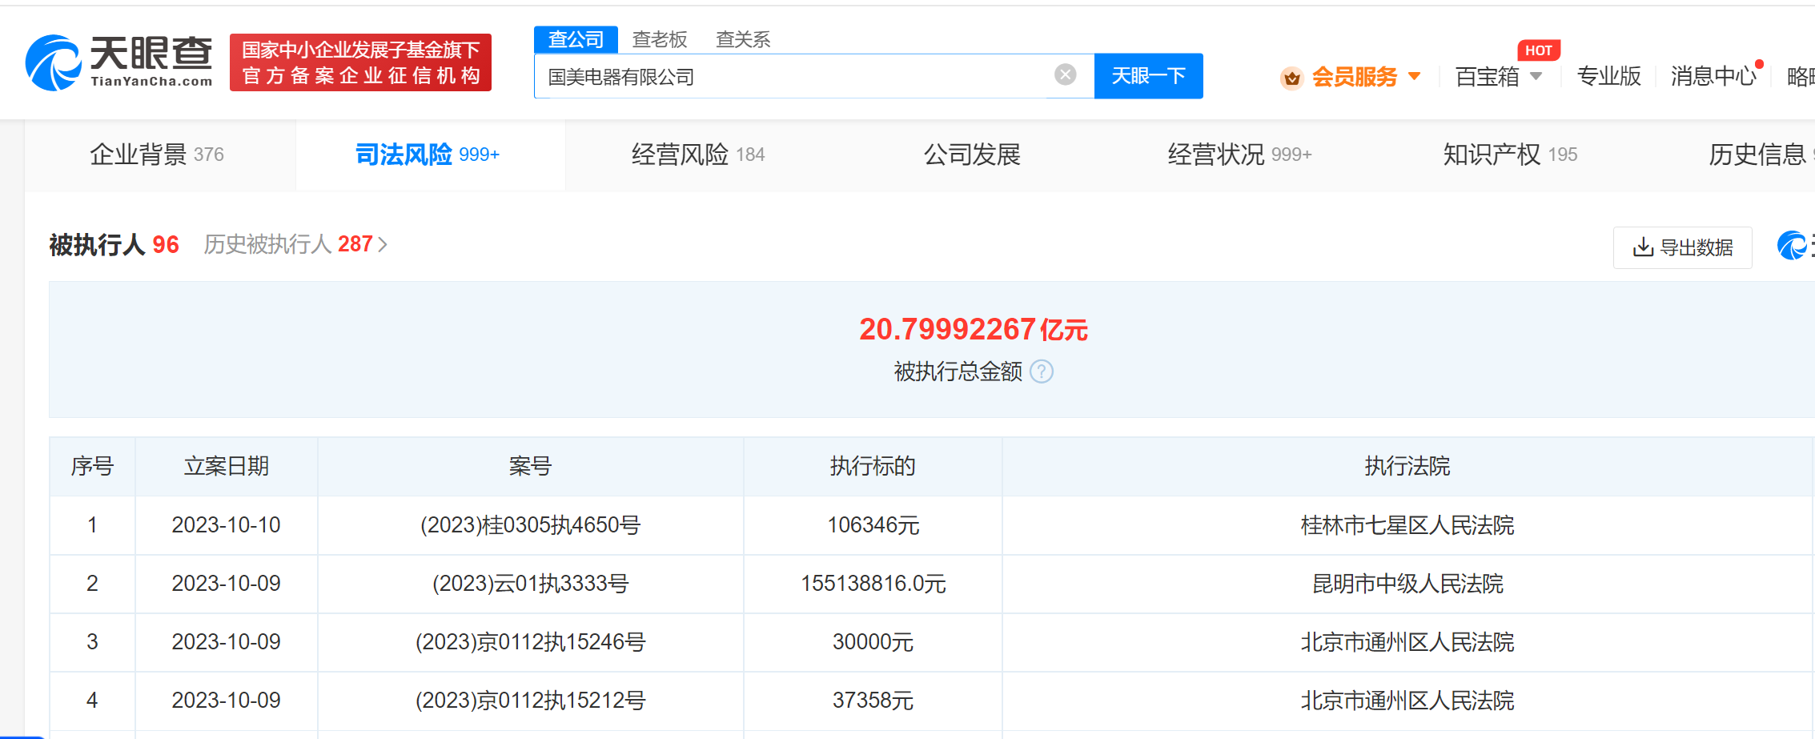This screenshot has height=739, width=1815.
Task: Click court 昆明市中级人民法院
Action: click(x=1407, y=584)
